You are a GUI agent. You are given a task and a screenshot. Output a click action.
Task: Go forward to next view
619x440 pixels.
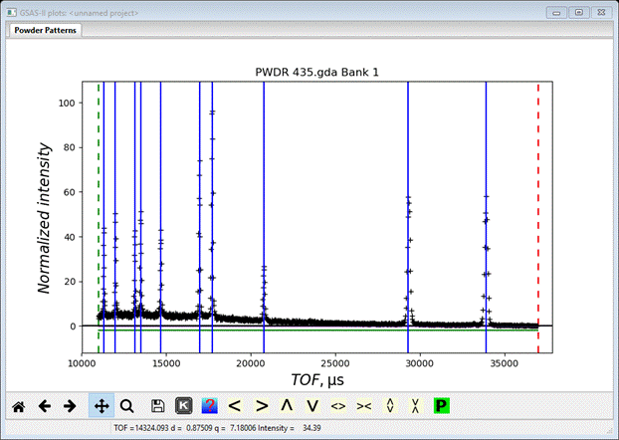click(70, 406)
